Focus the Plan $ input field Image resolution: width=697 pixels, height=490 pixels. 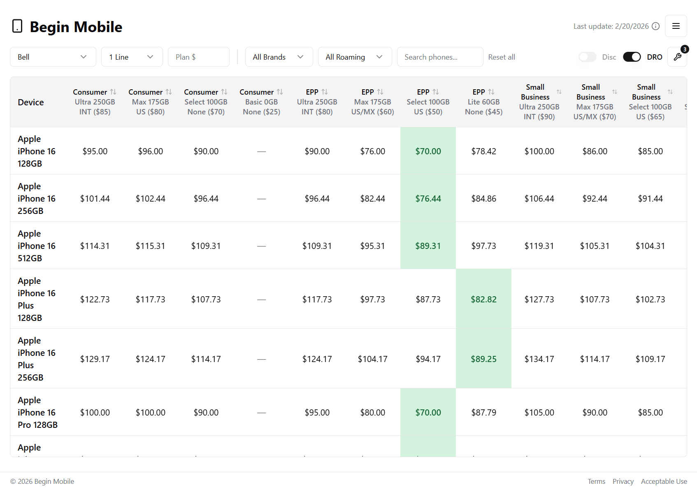point(198,57)
